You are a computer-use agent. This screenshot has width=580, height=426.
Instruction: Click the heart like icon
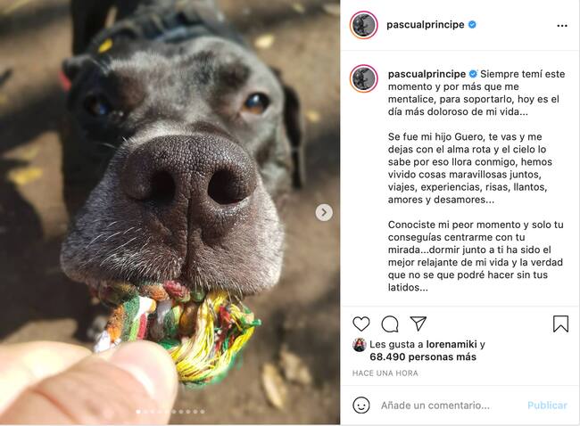(x=361, y=324)
